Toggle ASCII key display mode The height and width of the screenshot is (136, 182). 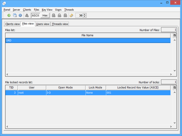35,15
